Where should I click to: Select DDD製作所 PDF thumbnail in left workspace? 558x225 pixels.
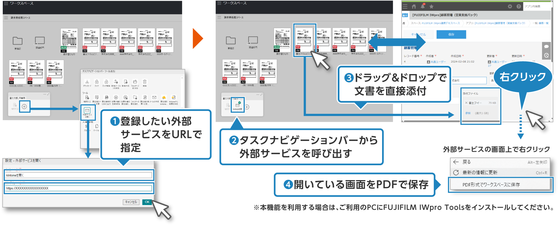point(55,72)
